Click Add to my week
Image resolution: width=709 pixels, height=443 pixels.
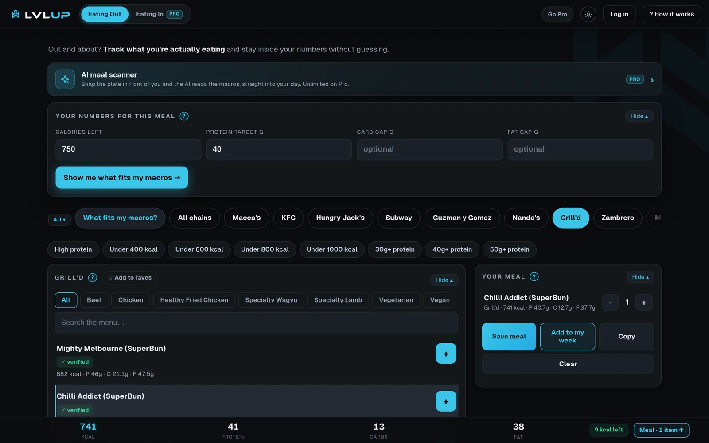point(568,337)
